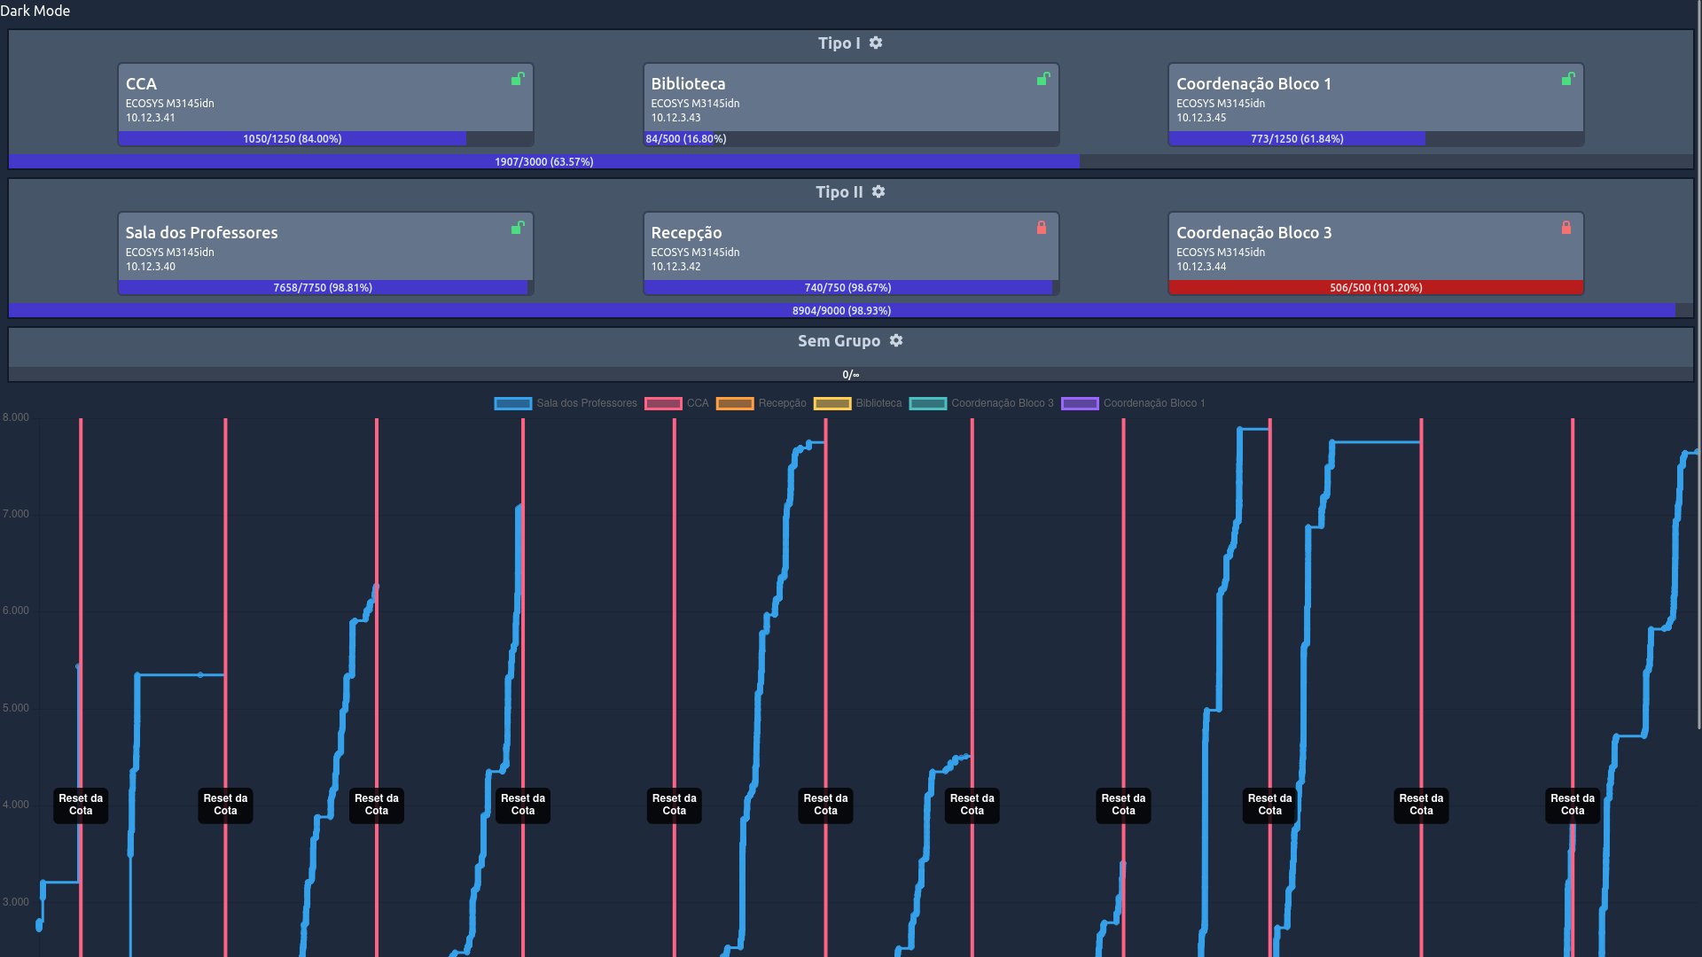
Task: Toggle Biblioteca series in chart legend
Action: (857, 403)
